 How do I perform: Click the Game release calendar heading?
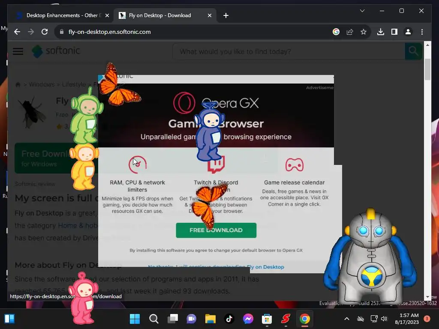tap(294, 182)
